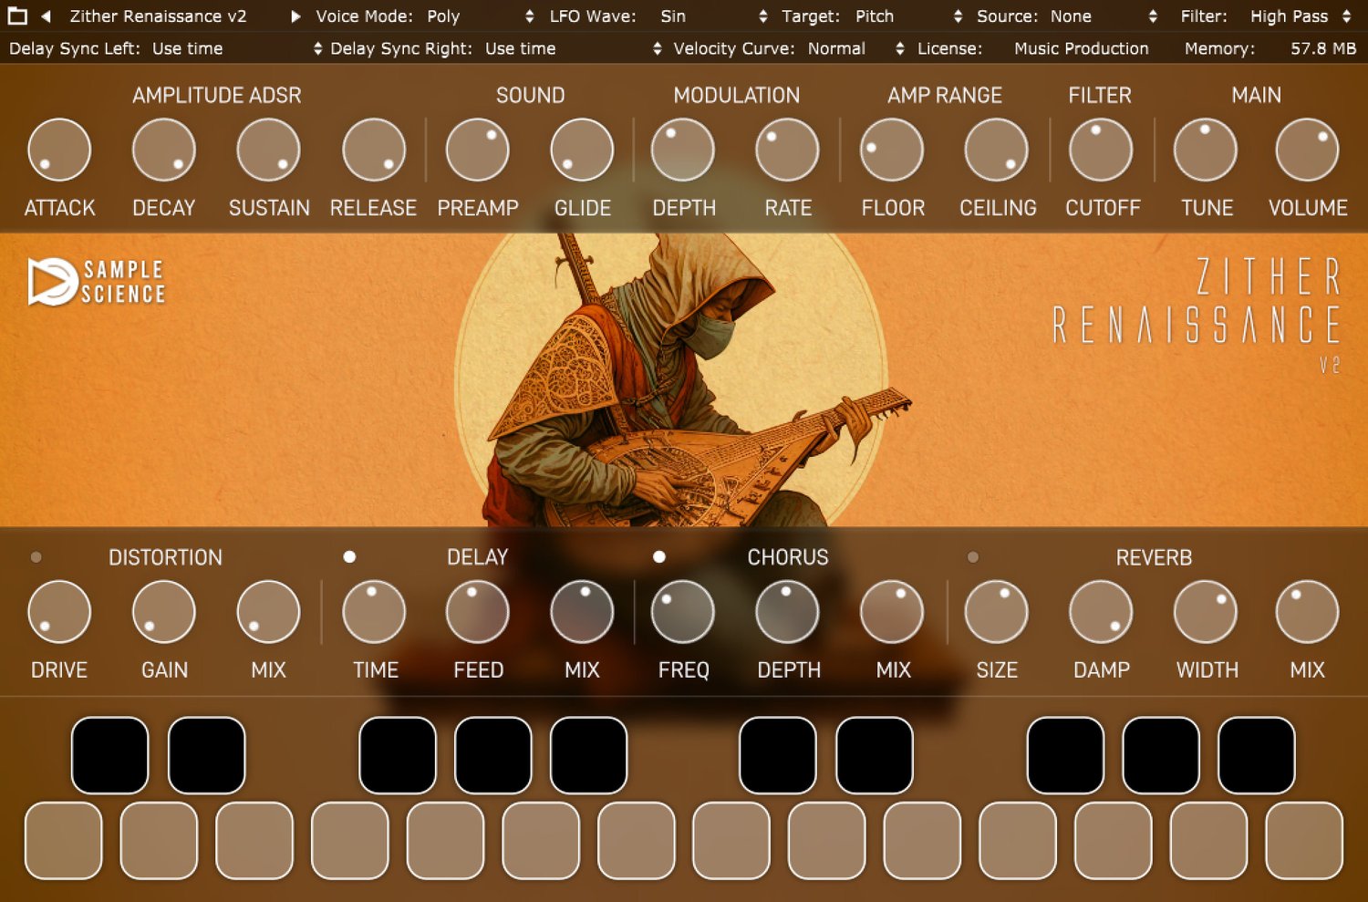The height and width of the screenshot is (902, 1368).
Task: Click the AMP RANGE section heading
Action: 945,95
